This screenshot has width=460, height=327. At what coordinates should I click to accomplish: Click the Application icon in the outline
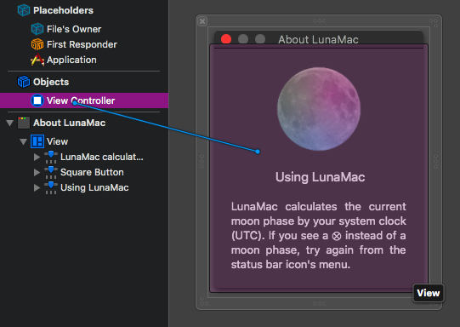pos(37,60)
